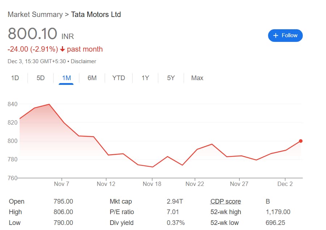Click the red end-point dot on the chart
The height and width of the screenshot is (230, 326).
301,141
